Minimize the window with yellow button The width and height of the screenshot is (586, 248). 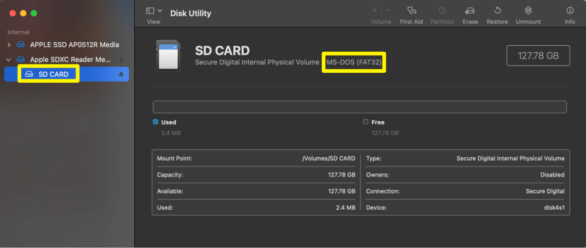23,13
